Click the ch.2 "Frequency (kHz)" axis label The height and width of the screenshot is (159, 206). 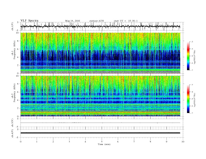tap(15, 93)
